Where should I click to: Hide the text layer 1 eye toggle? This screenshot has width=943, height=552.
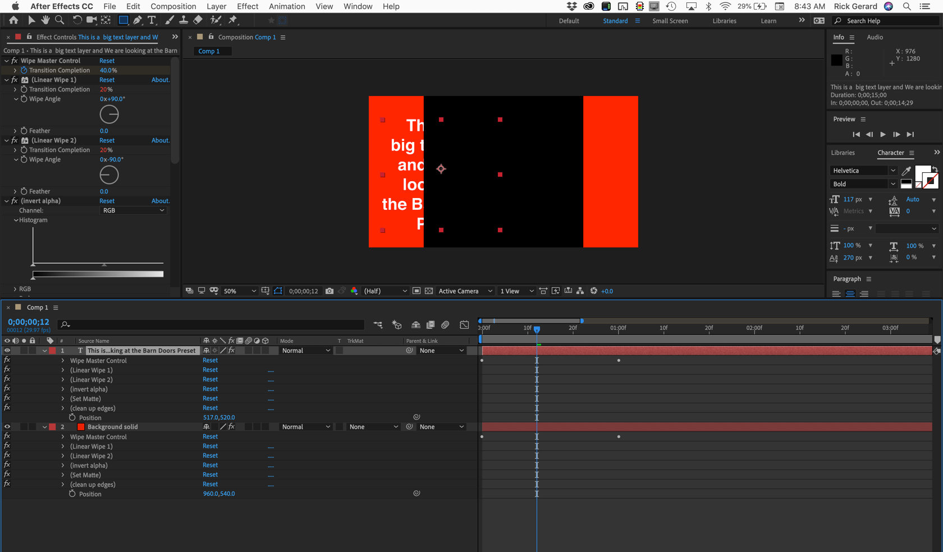click(x=7, y=351)
